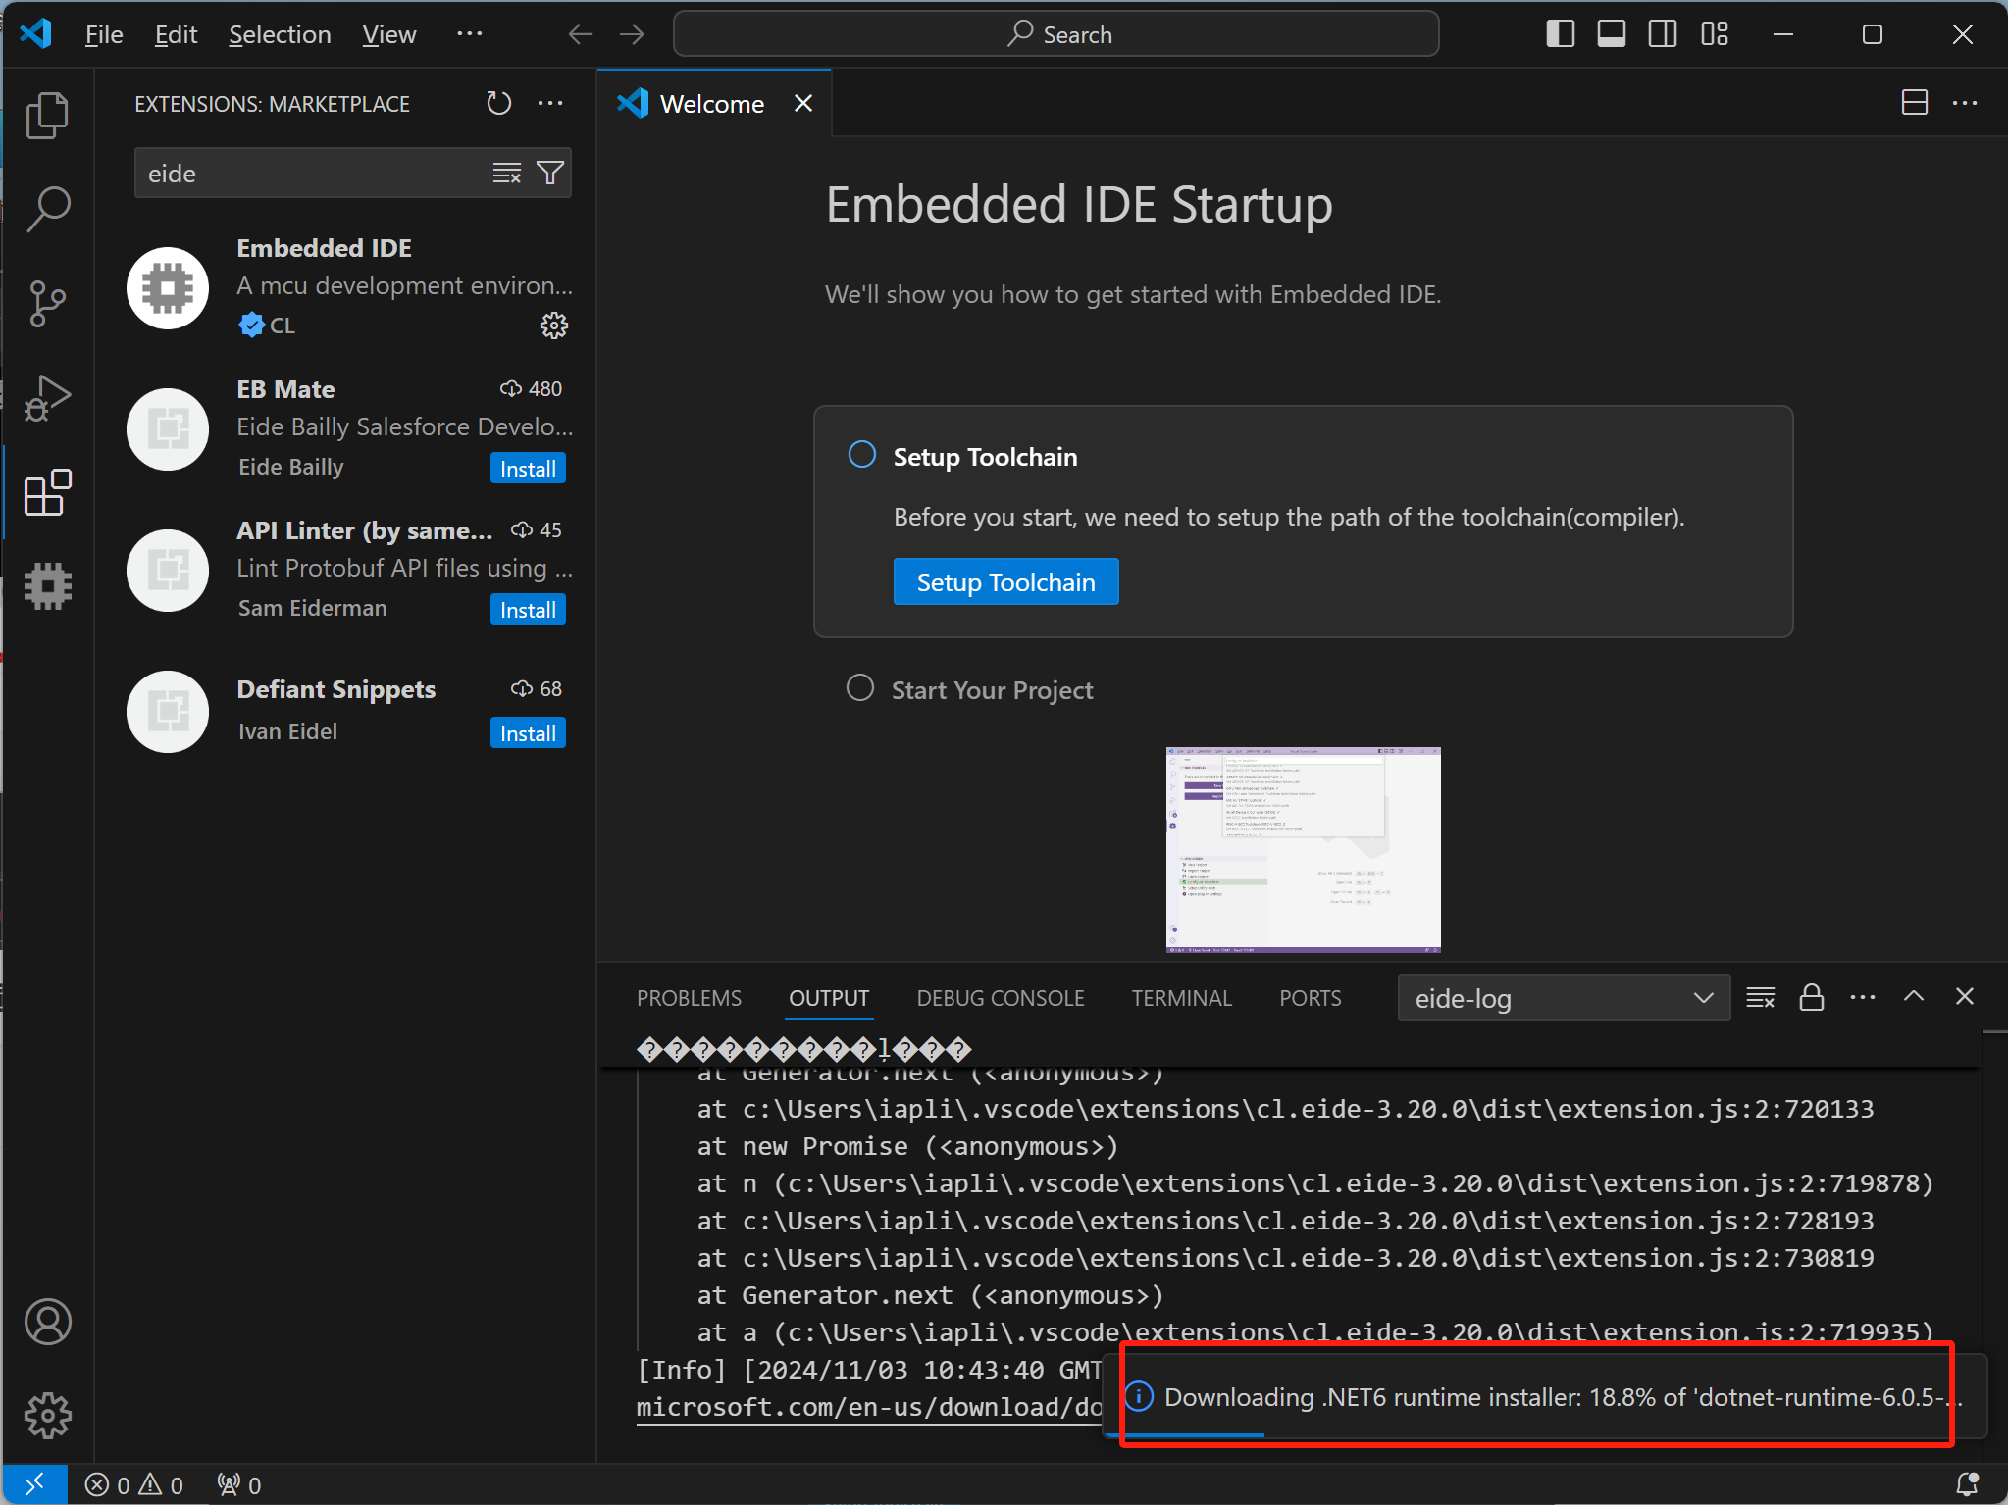Toggle the secondary side bar layout icon

click(x=1663, y=34)
